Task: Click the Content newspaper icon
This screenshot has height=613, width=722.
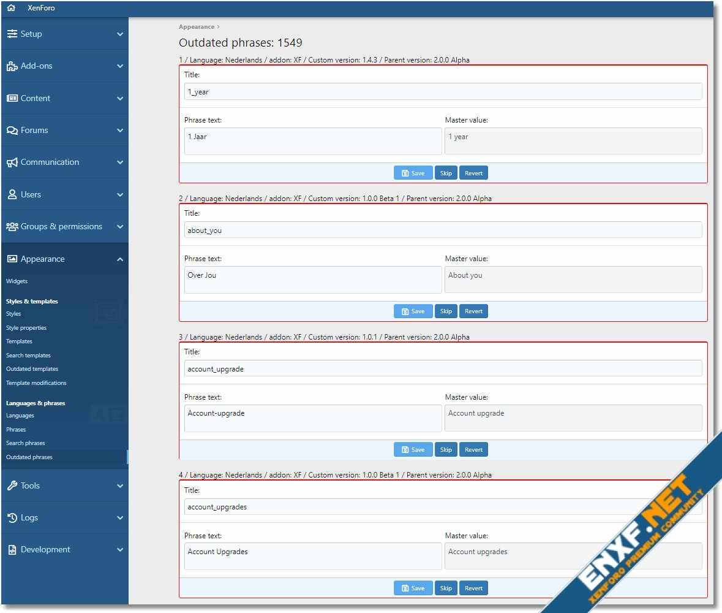Action: 12,98
